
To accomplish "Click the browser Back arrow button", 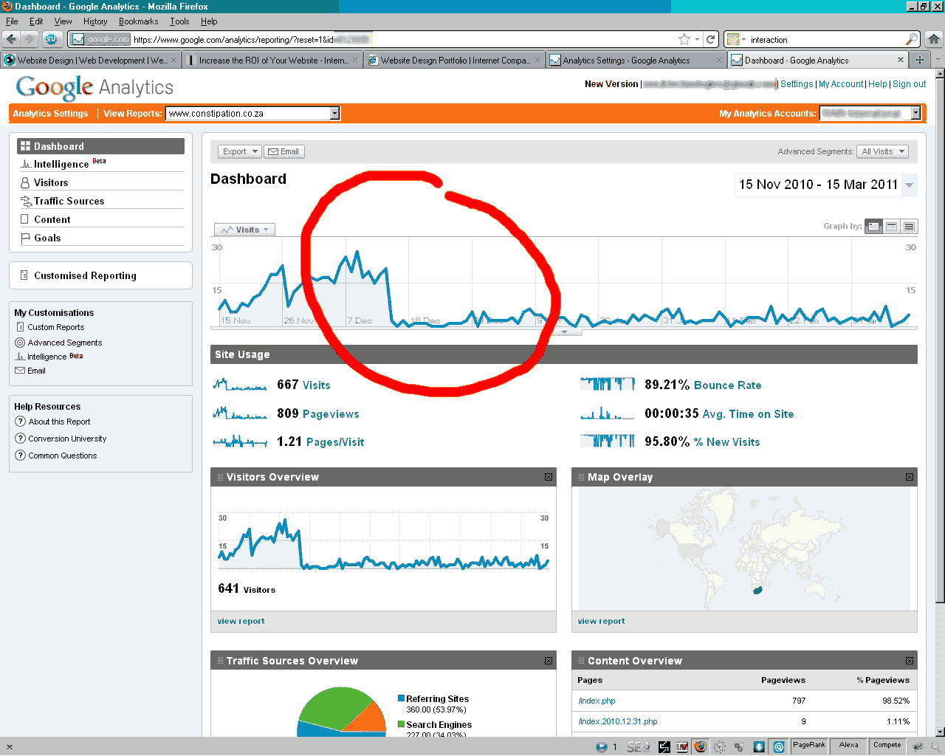I will [x=11, y=39].
